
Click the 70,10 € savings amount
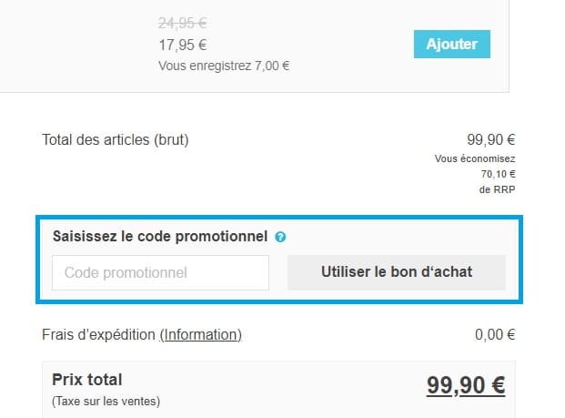pyautogui.click(x=499, y=174)
